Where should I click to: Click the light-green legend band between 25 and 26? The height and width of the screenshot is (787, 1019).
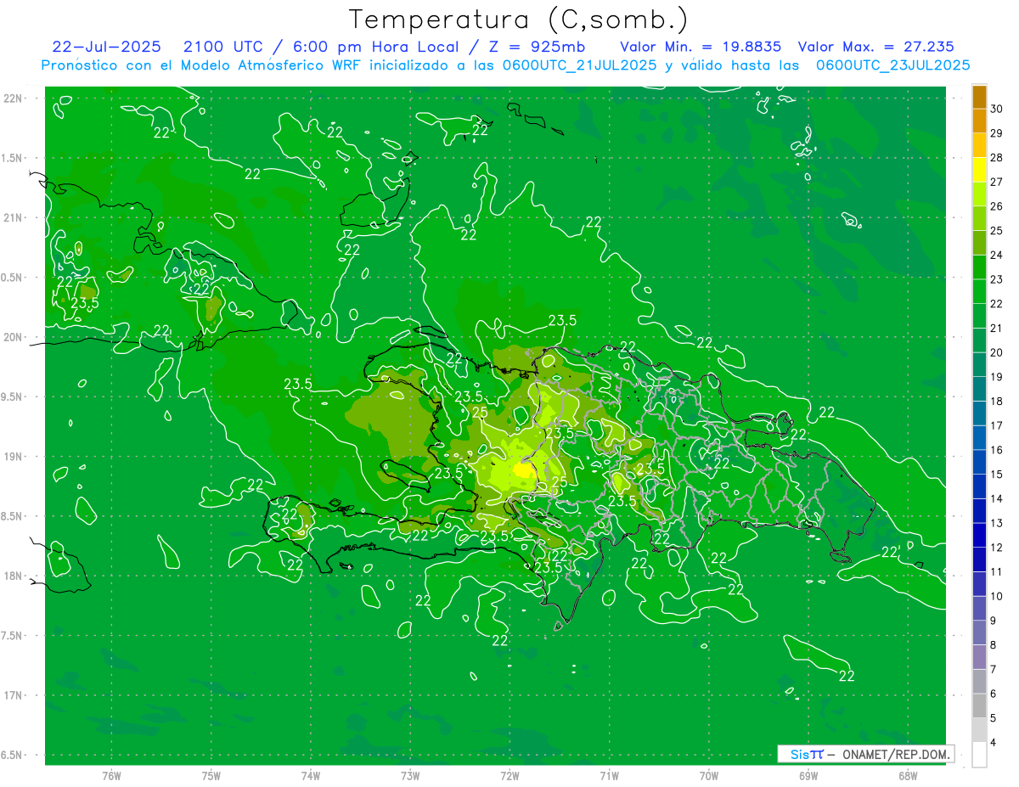click(979, 218)
